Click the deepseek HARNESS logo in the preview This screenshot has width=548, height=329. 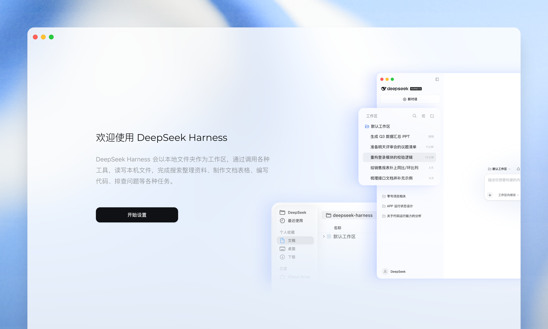401,89
